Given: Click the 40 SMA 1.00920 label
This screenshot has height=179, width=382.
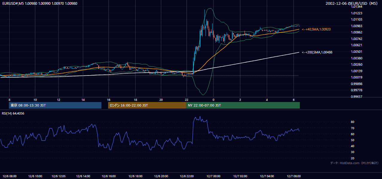Looking at the screenshot, I should pos(316,29).
